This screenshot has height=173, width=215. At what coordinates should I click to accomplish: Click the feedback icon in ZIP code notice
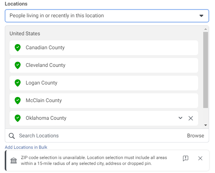[186, 158]
